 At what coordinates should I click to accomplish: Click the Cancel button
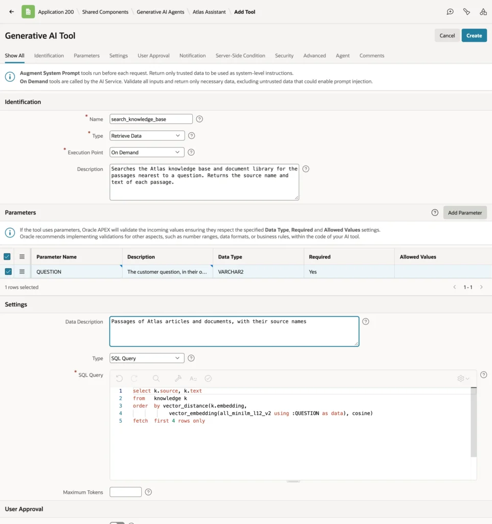click(x=447, y=35)
